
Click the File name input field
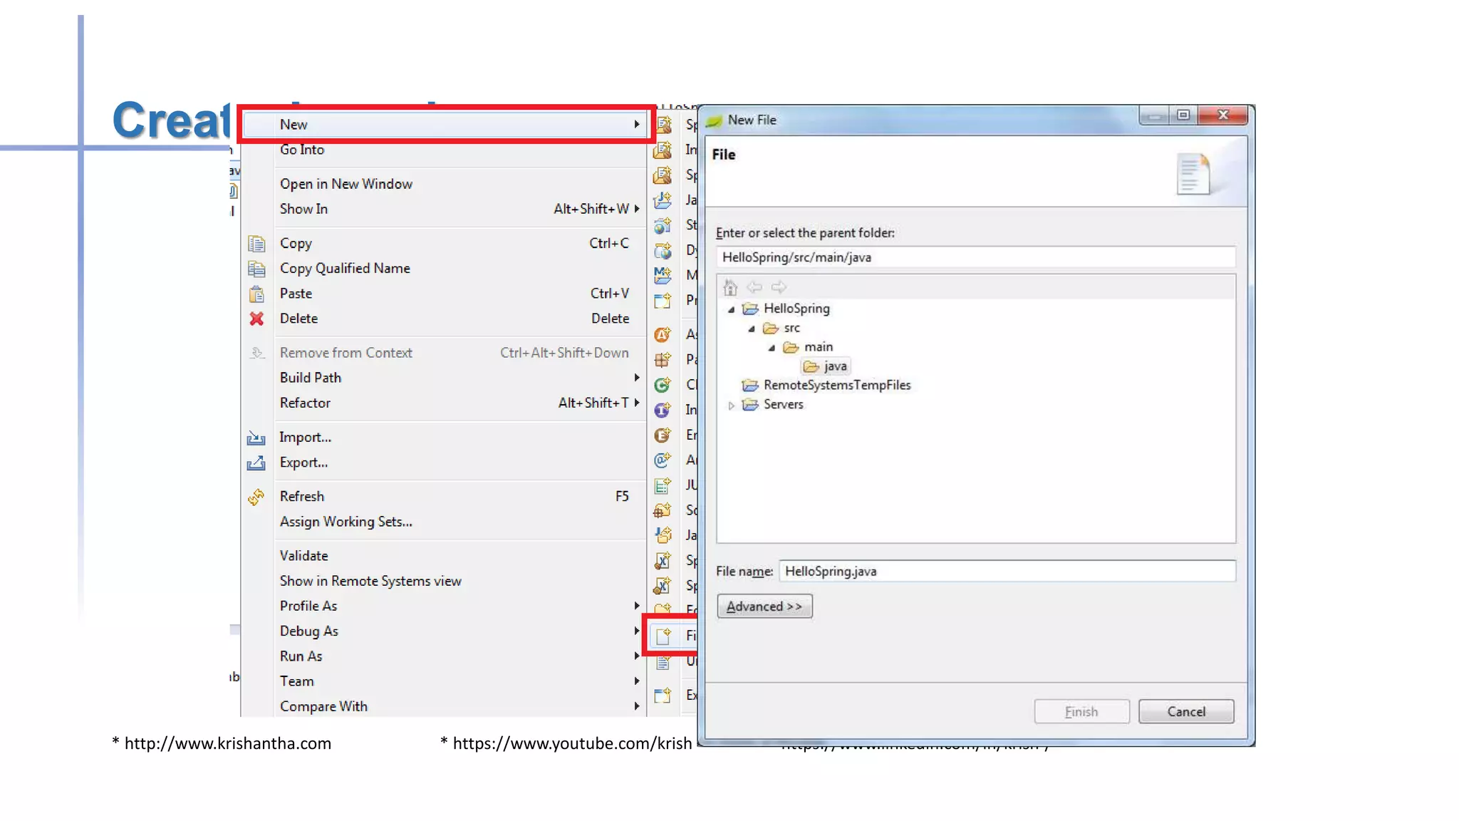pyautogui.click(x=1006, y=572)
